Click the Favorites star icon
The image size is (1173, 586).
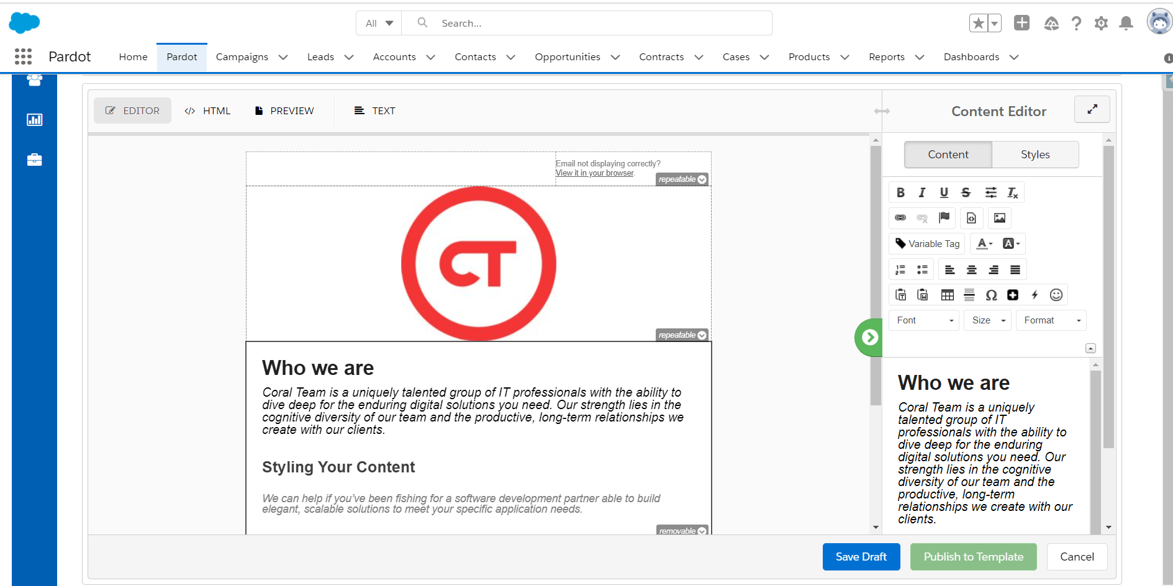pyautogui.click(x=978, y=23)
